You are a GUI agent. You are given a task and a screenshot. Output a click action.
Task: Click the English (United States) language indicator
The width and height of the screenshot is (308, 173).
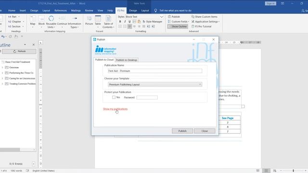(x=44, y=171)
